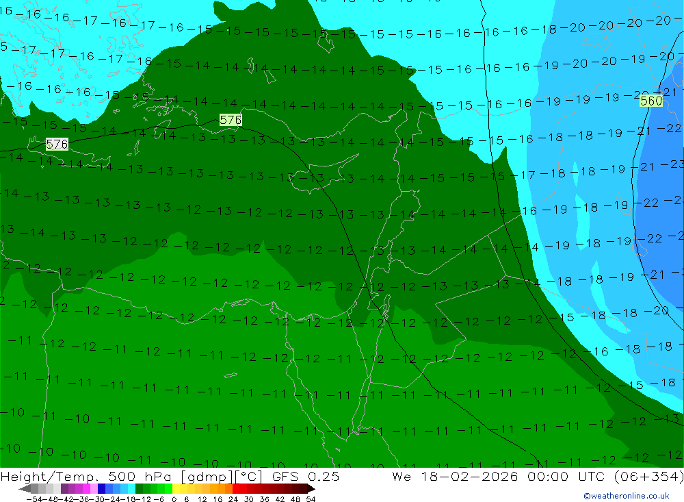Image resolution: width=684 pixels, height=502 pixels.
Task: Select the "[°C]" unit label
Action: tap(248, 476)
